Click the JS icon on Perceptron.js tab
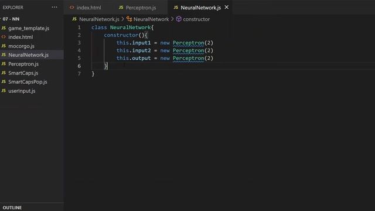Screen dimensions: 375x211 point(121,8)
